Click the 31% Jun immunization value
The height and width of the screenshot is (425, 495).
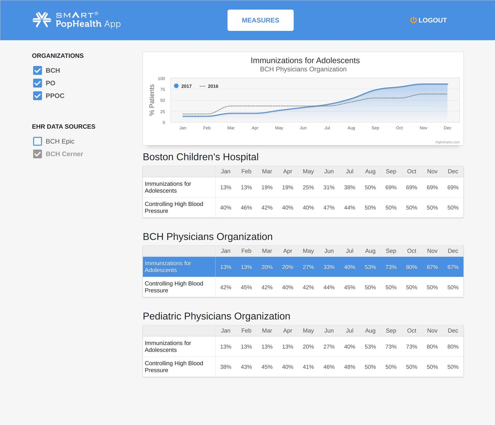pos(329,187)
